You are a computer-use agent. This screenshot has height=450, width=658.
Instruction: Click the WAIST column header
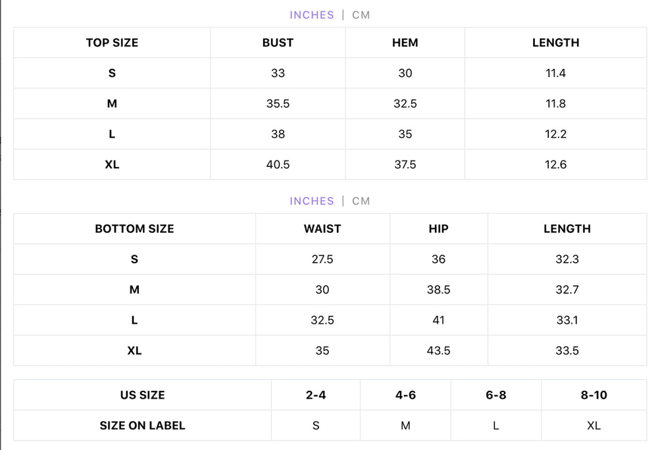click(322, 229)
